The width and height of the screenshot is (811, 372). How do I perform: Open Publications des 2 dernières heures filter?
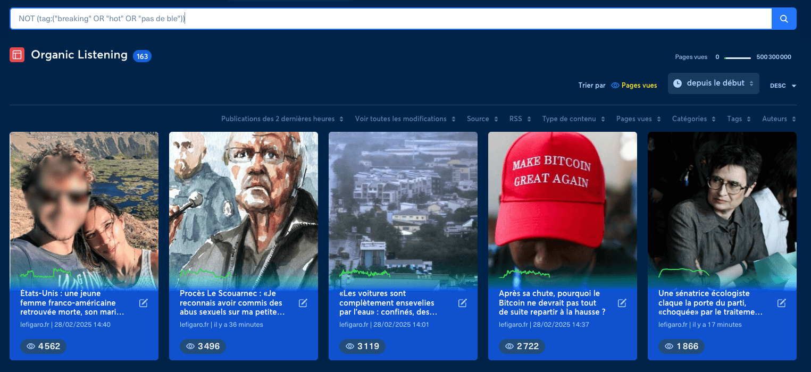click(282, 119)
